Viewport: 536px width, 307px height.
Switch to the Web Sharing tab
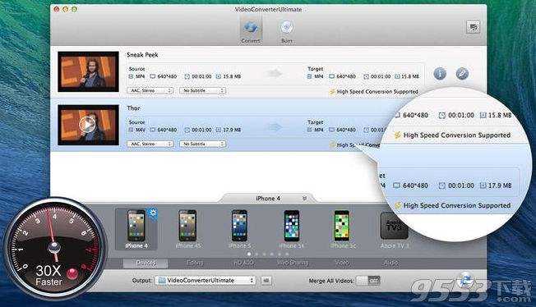pyautogui.click(x=293, y=263)
